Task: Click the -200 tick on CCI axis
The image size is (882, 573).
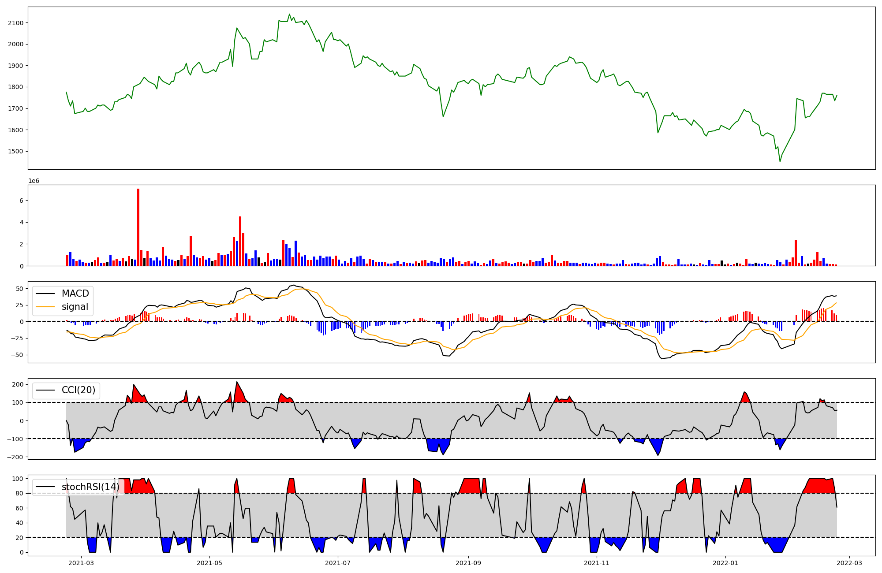Action: pyautogui.click(x=15, y=457)
